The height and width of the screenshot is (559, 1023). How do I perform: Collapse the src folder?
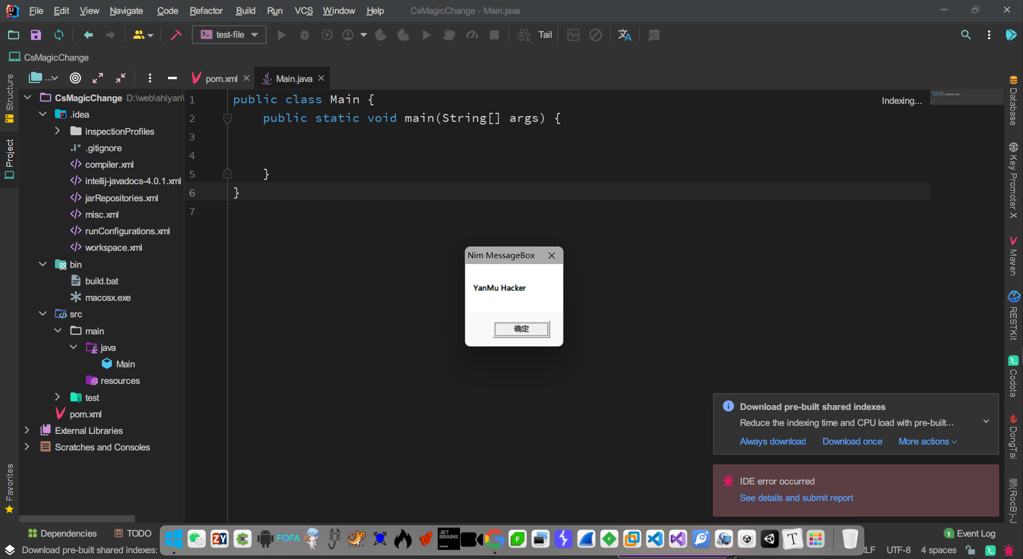tap(43, 314)
